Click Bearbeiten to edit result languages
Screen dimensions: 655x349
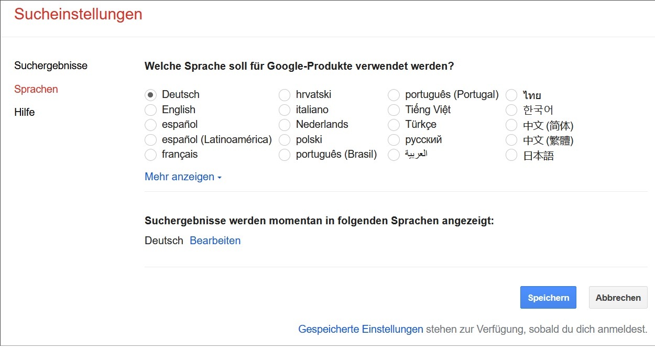[x=215, y=241]
